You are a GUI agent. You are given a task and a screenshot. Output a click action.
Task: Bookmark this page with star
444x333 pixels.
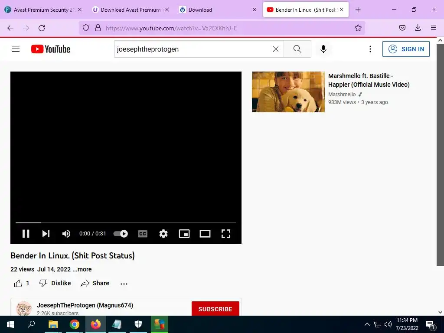click(358, 28)
